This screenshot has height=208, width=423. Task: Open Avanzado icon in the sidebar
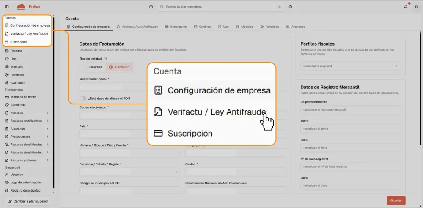pos(7,83)
